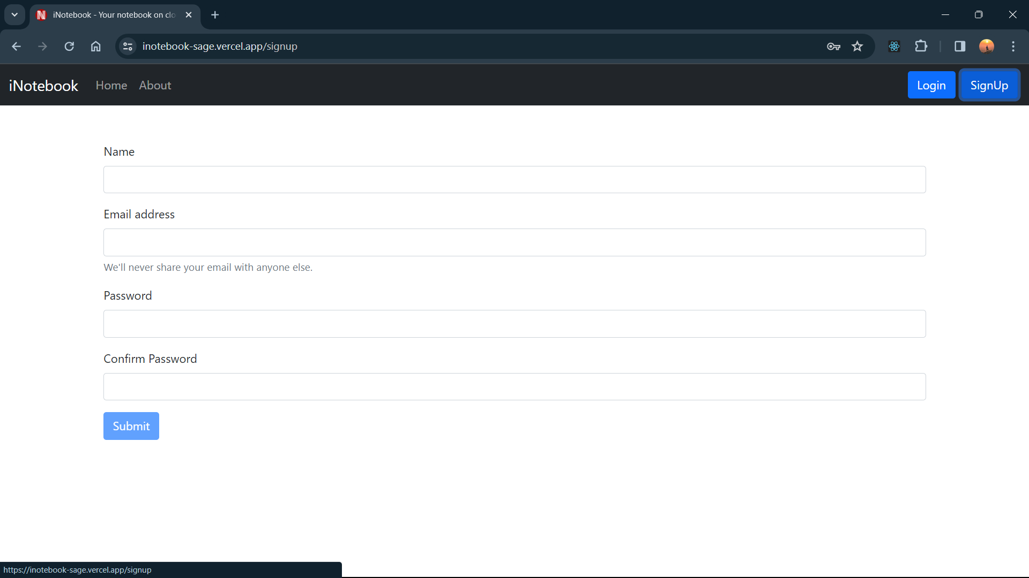This screenshot has width=1029, height=578.
Task: Open Chrome profile avatar
Action: click(987, 47)
